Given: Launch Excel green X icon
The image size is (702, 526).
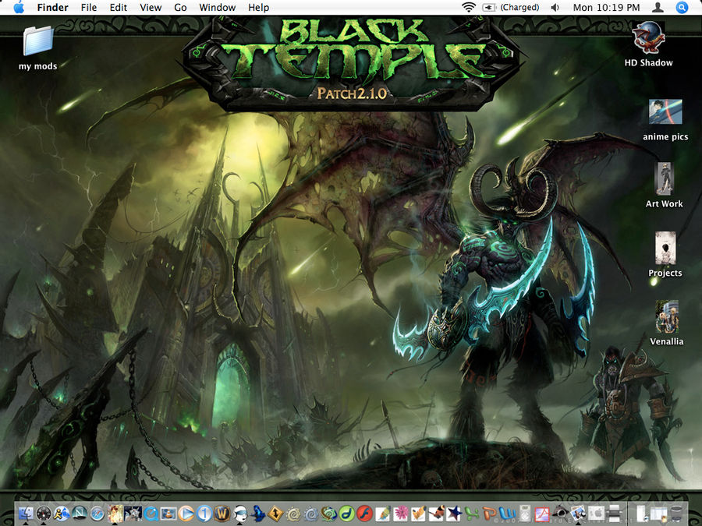Looking at the screenshot, I should tap(472, 514).
